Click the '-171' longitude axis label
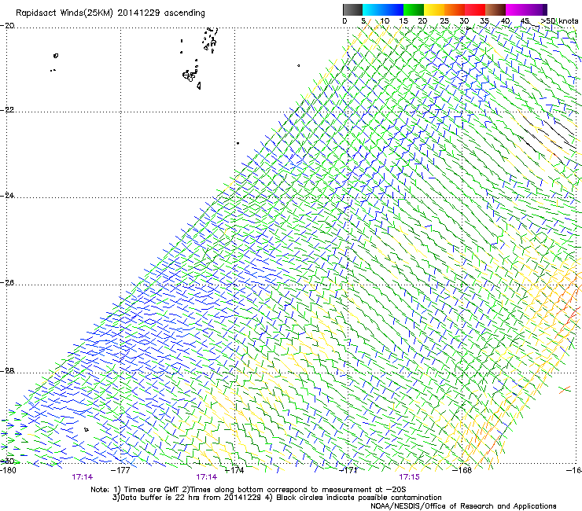The image size is (582, 511). (x=348, y=470)
